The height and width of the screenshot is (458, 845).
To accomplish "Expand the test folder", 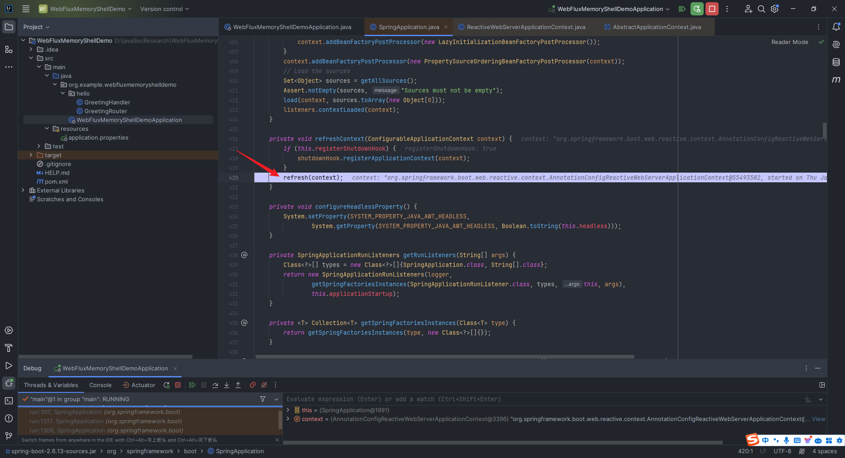I will click(39, 146).
